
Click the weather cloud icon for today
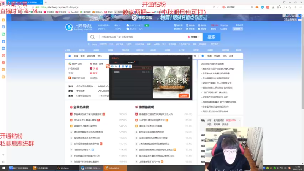[128, 25]
